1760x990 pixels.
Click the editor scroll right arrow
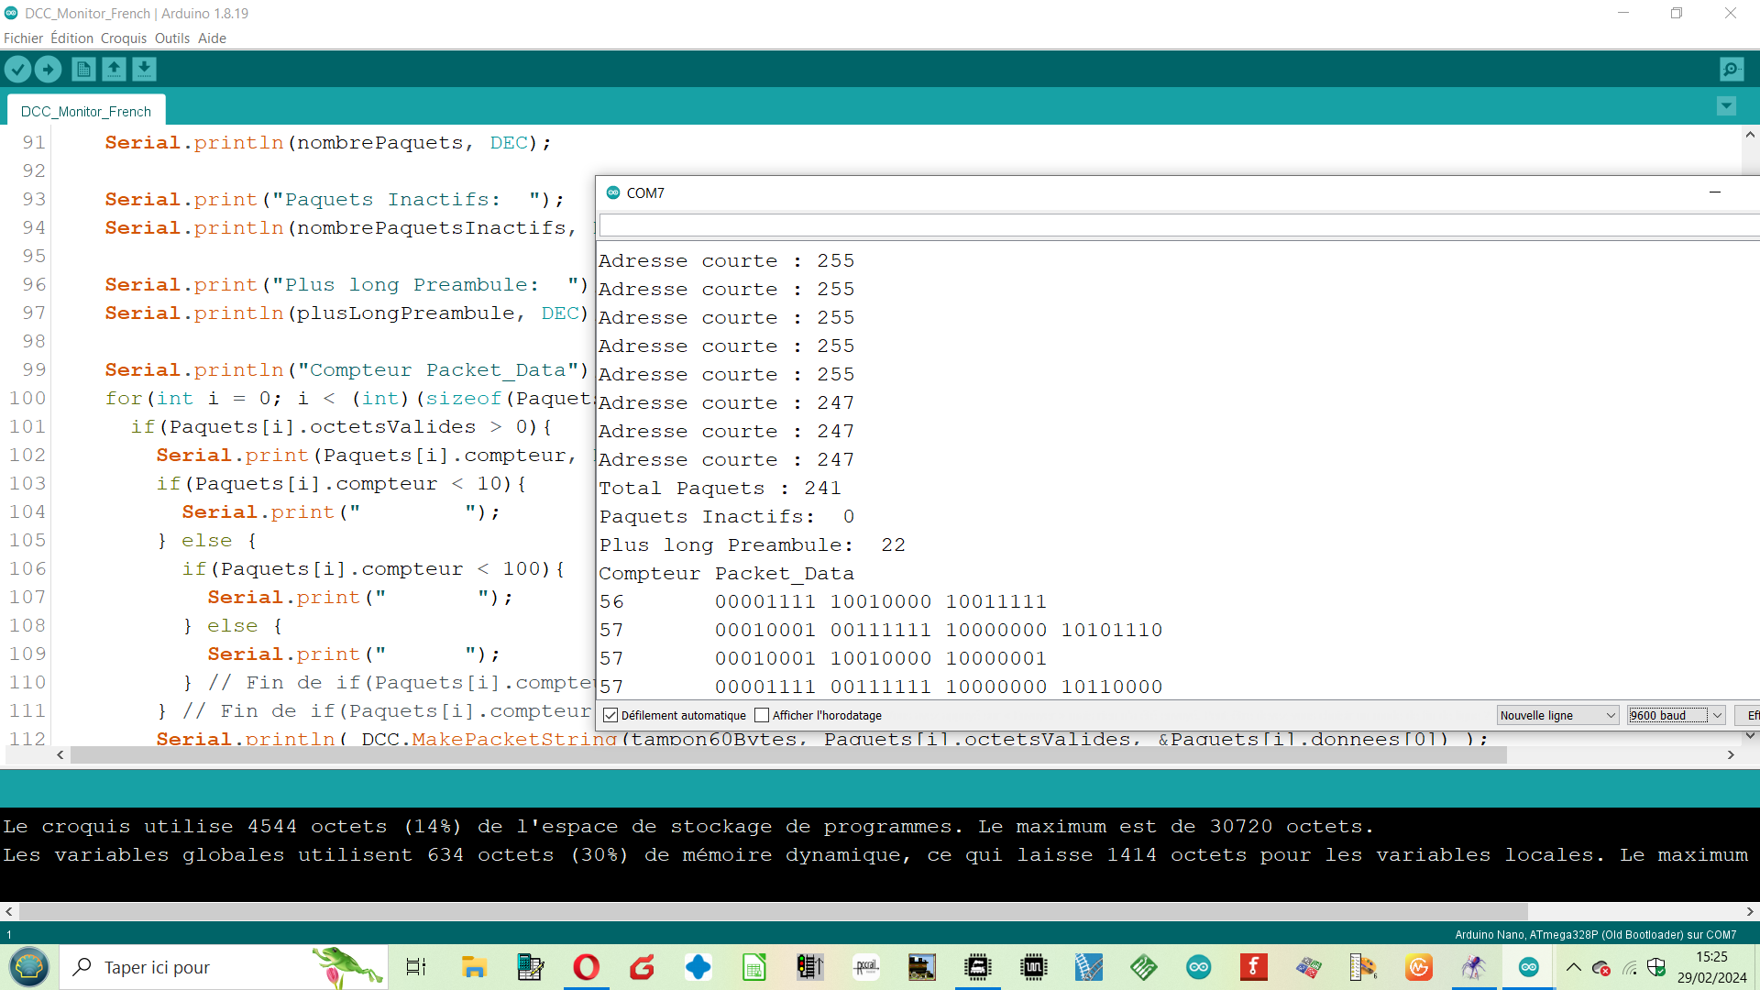[1731, 754]
